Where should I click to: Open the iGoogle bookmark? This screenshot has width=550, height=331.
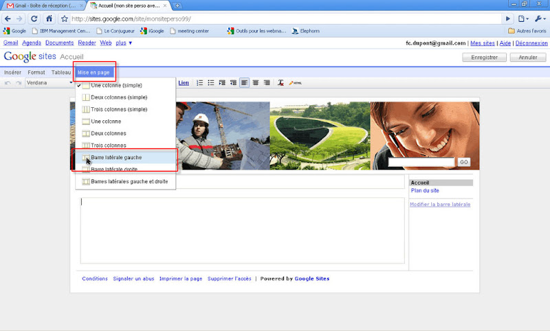(x=152, y=31)
